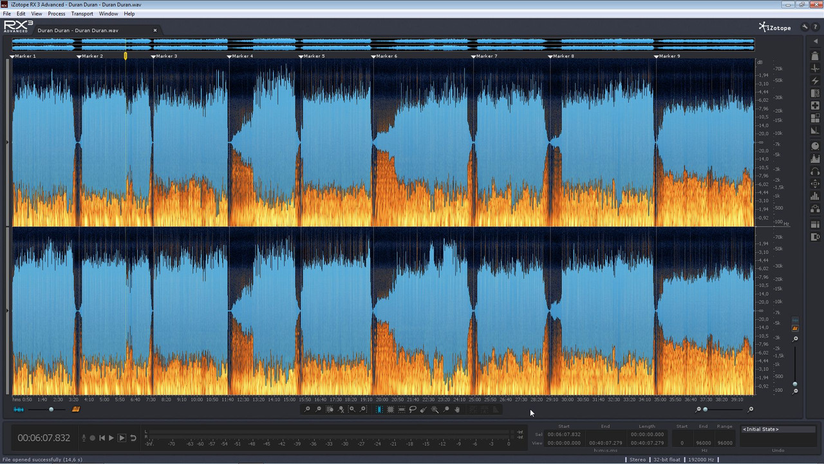
Task: Rewind to the start of the file
Action: coord(102,438)
